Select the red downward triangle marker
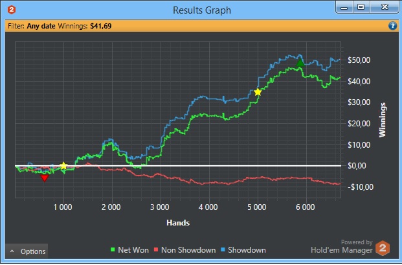402x265 pixels. (x=45, y=178)
